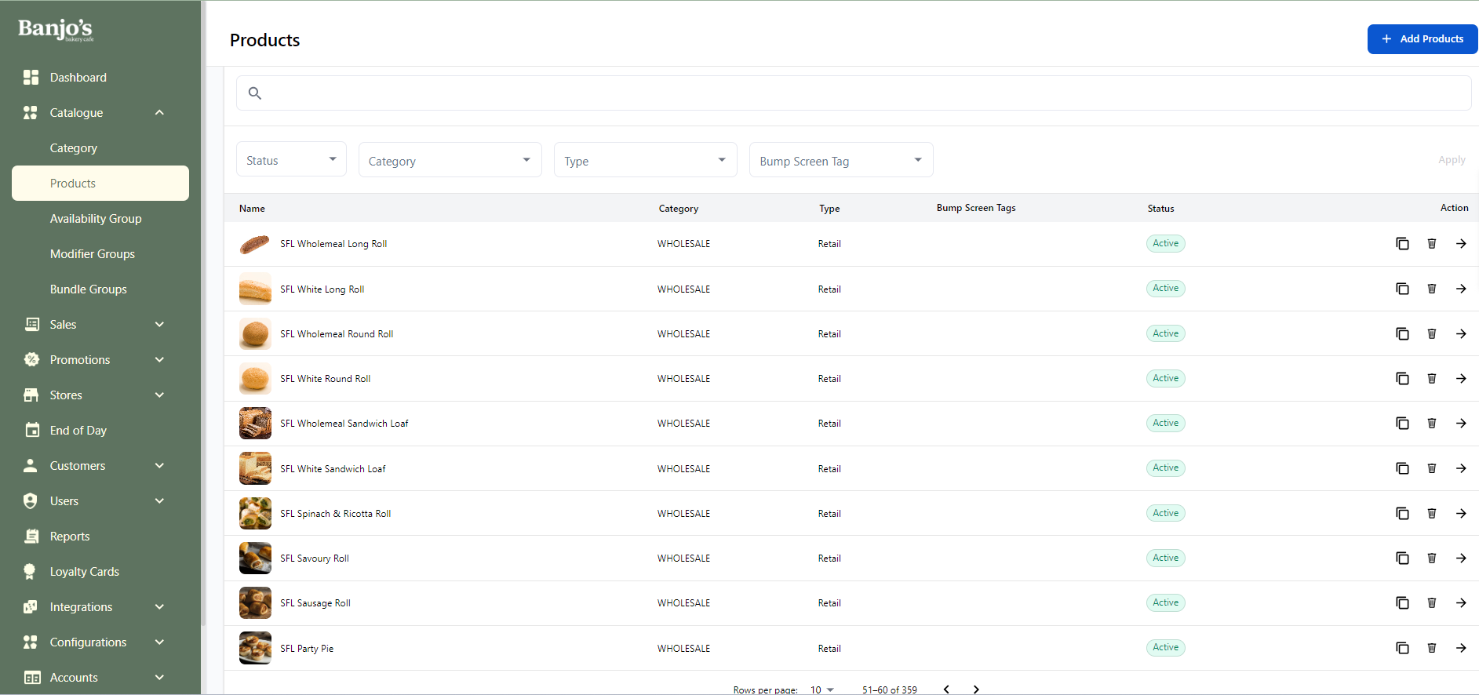Viewport: 1479px width, 695px height.
Task: Click the Add Products button
Action: 1422,39
